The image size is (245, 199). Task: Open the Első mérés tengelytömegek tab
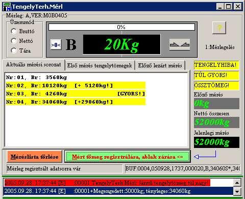100,65
